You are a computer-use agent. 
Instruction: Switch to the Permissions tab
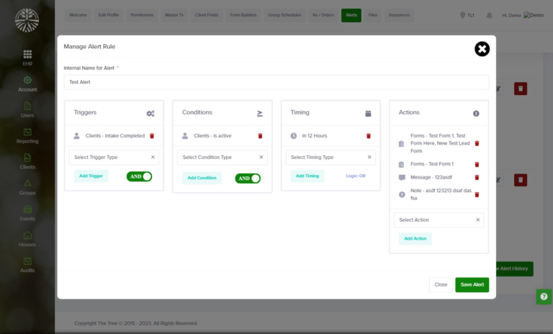142,15
